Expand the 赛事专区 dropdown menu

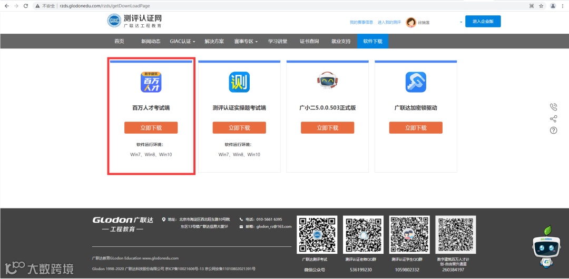(246, 42)
